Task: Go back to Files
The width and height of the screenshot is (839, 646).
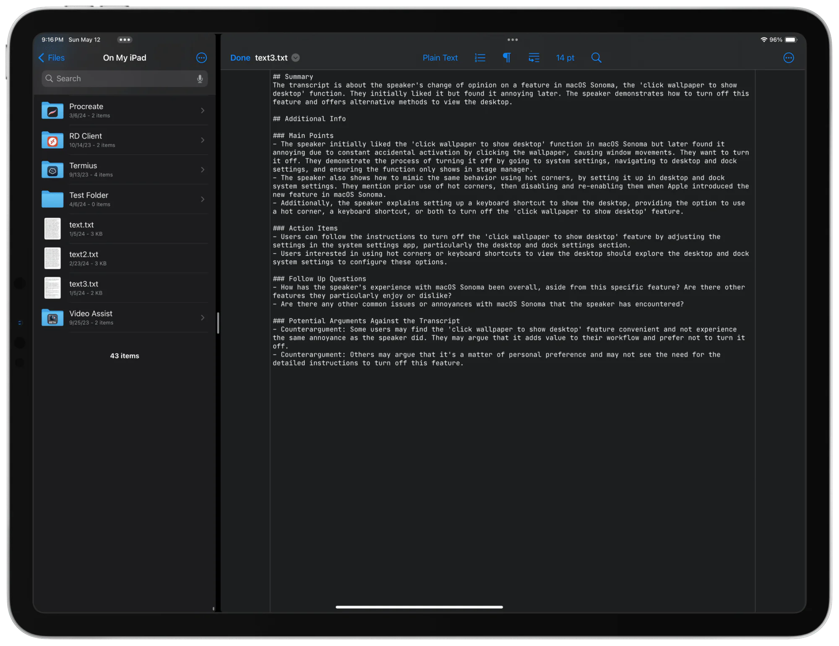Action: click(x=52, y=58)
